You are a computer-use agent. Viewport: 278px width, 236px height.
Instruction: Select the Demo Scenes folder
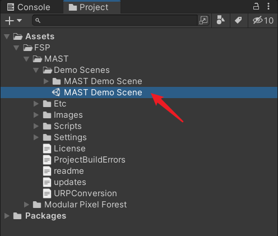point(82,70)
